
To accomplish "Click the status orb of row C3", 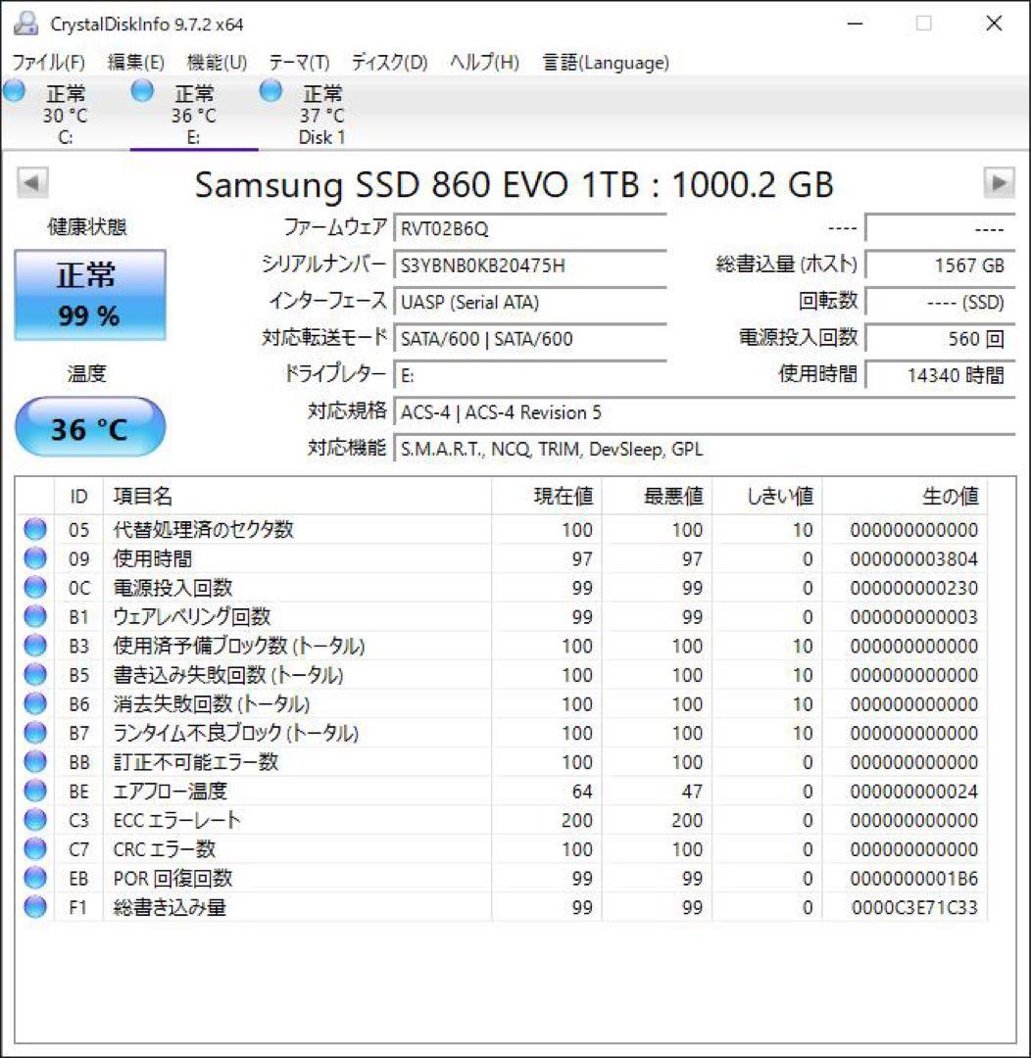I will tap(35, 820).
